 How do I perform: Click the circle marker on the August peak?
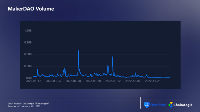click(x=113, y=68)
